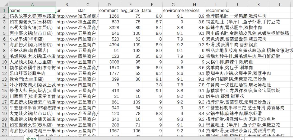The image size is (293, 140).
Task: Click the url cell for 丙申臺火锅(盐市口店)
Action: click(67, 33)
